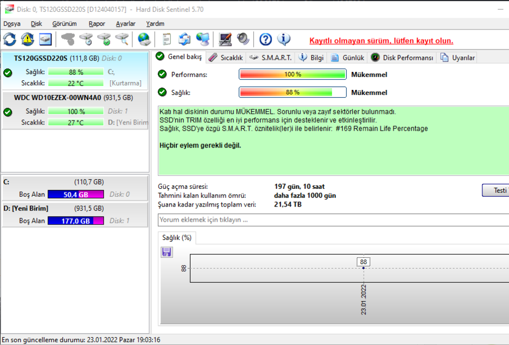Screen dimensions: 509x345
Task: Click the C: free space bar
Action: coord(76,195)
